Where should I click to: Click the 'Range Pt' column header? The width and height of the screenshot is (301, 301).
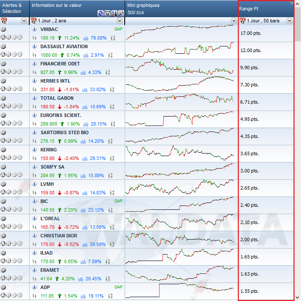coord(266,9)
